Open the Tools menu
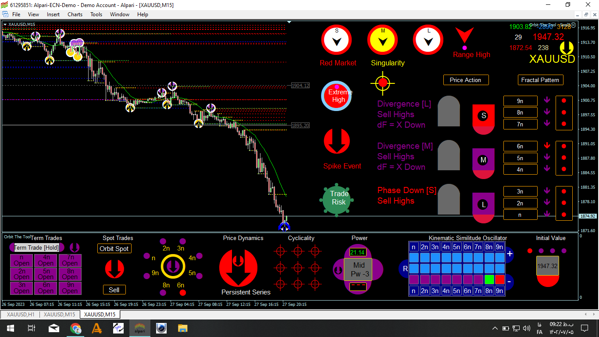The width and height of the screenshot is (599, 337). [x=96, y=14]
